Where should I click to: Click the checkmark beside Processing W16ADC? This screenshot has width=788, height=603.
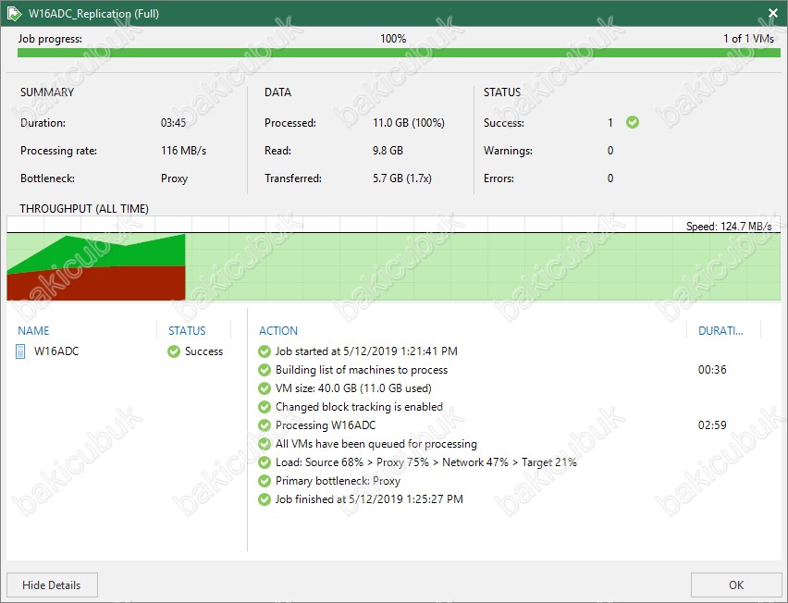265,425
